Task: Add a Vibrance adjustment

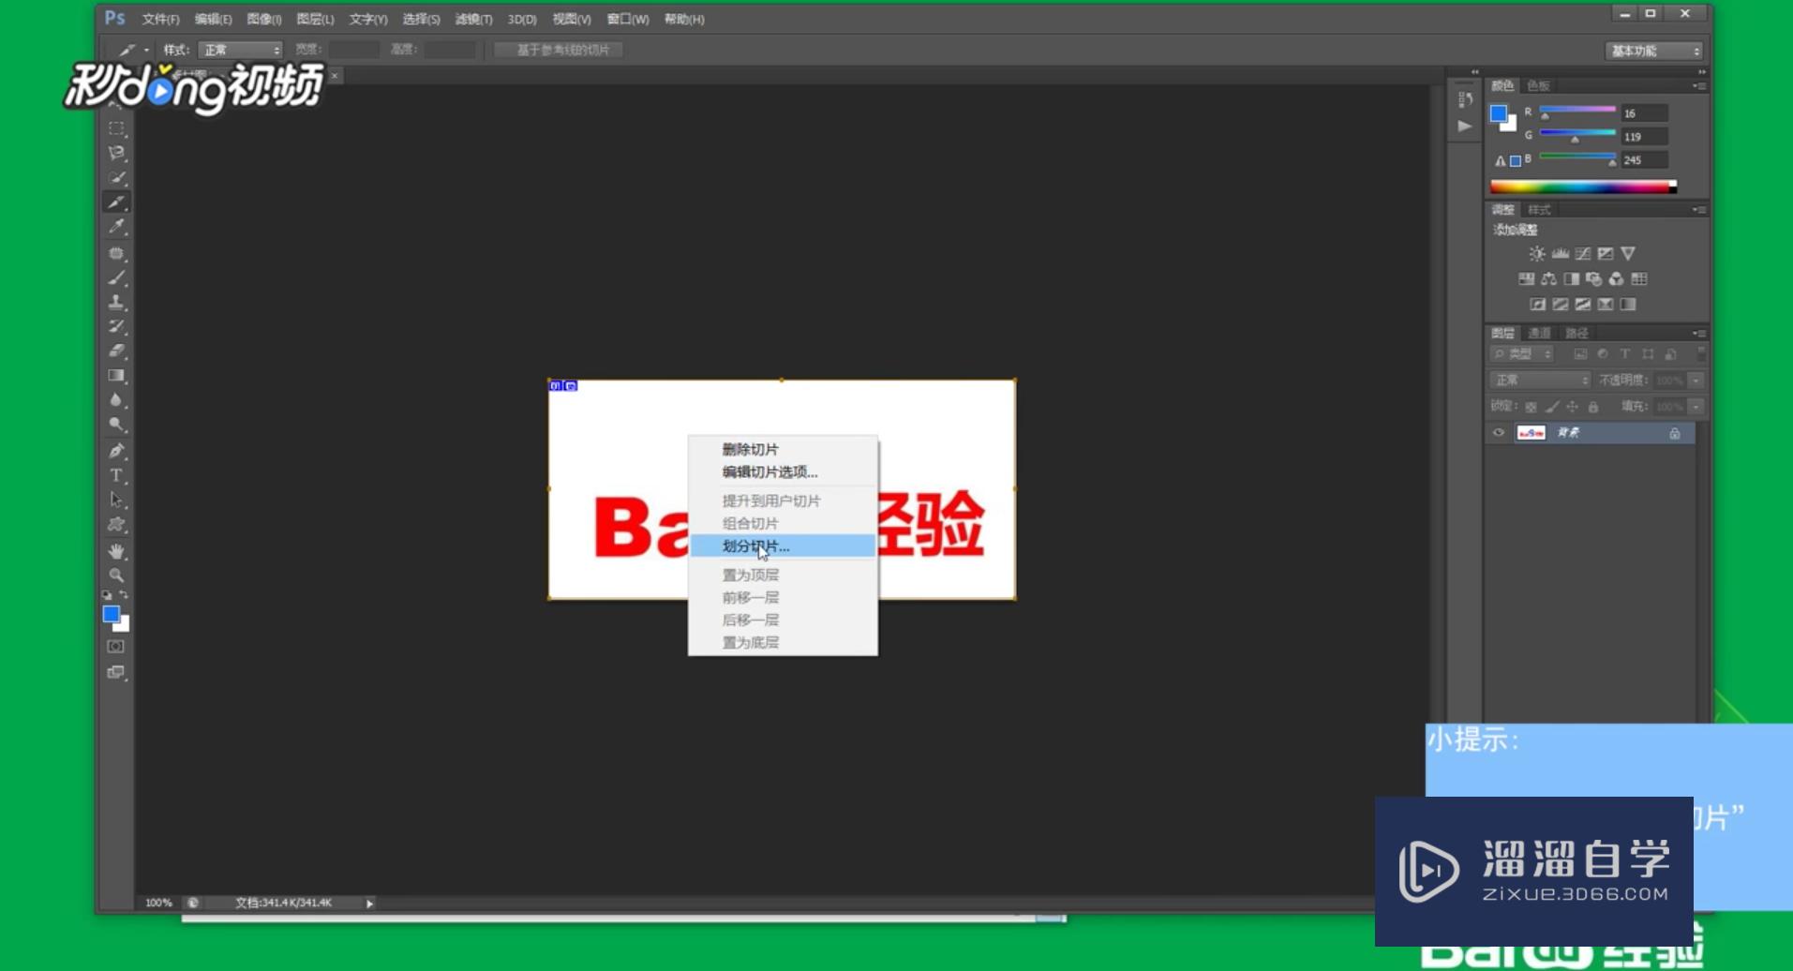Action: (1628, 254)
